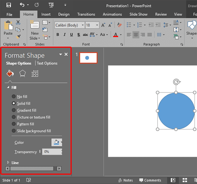Open the Change Case Aa menu
Image resolution: width=197 pixels, height=184 pixels.
pos(104,34)
